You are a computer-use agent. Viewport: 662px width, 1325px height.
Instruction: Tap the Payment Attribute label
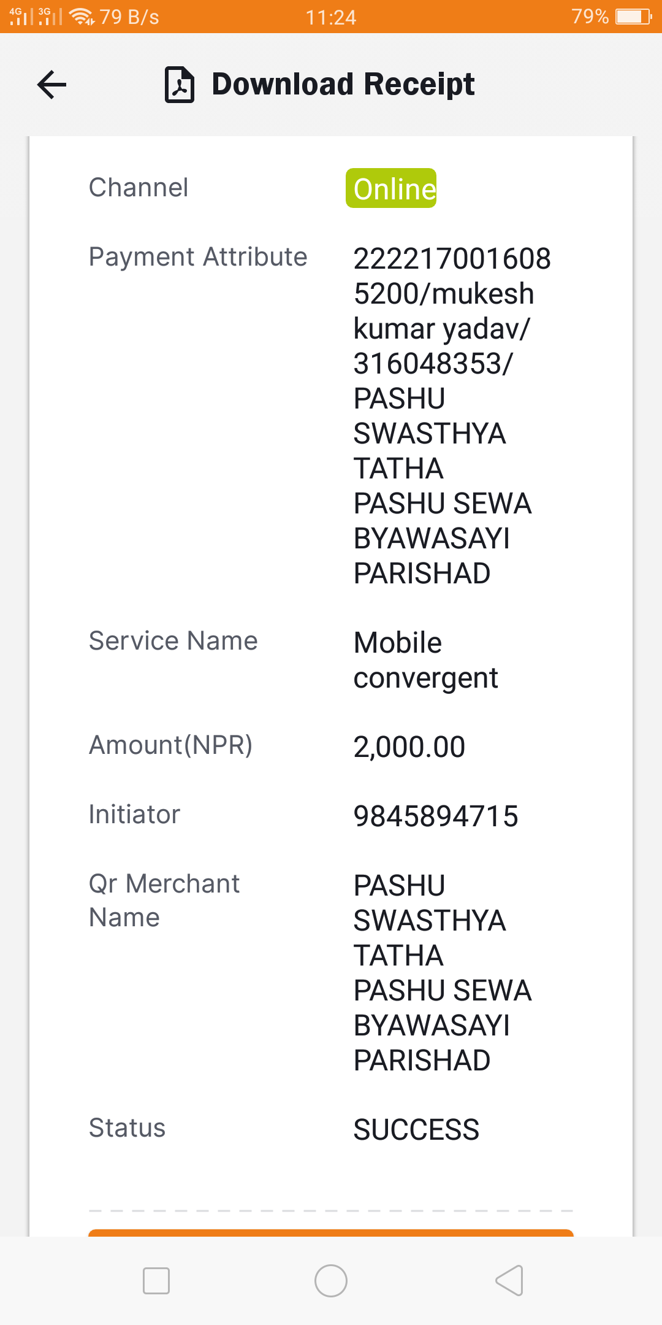(198, 256)
